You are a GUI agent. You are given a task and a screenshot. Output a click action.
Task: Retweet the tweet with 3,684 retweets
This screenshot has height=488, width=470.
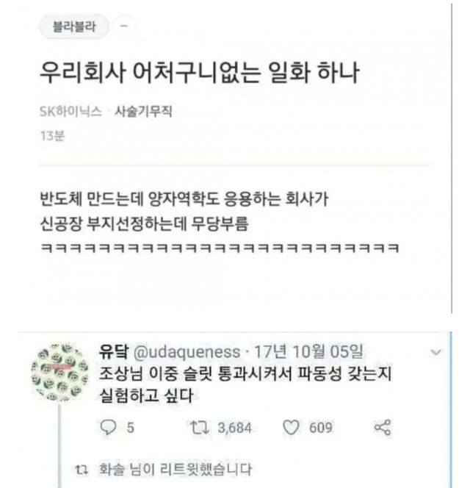[x=200, y=427]
